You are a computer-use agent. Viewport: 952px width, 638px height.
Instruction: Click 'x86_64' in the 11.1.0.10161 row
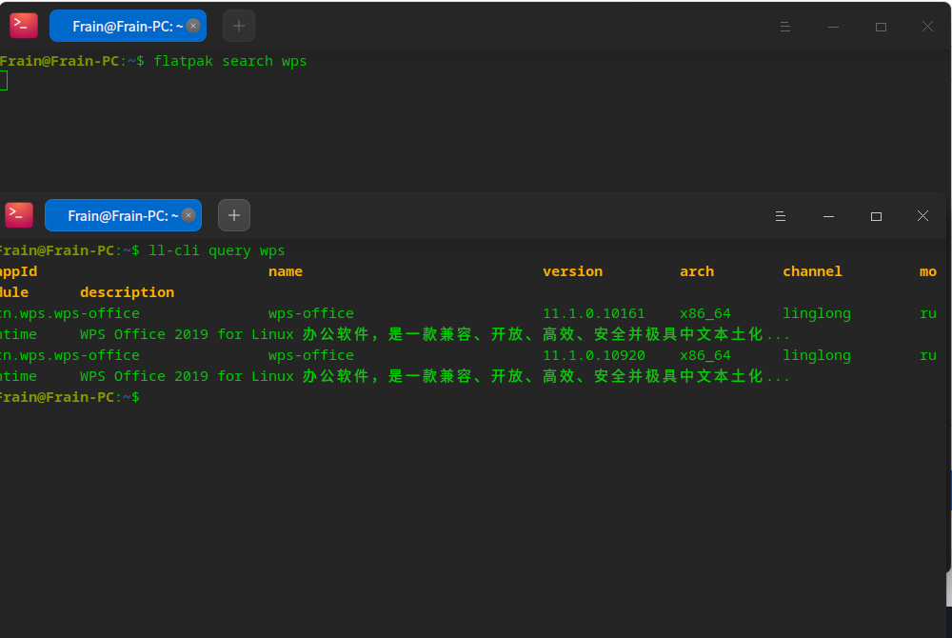705,314
